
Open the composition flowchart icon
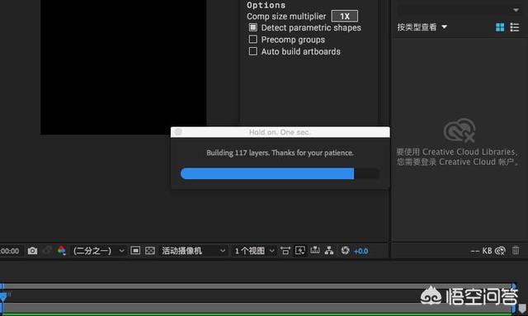pyautogui.click(x=329, y=250)
